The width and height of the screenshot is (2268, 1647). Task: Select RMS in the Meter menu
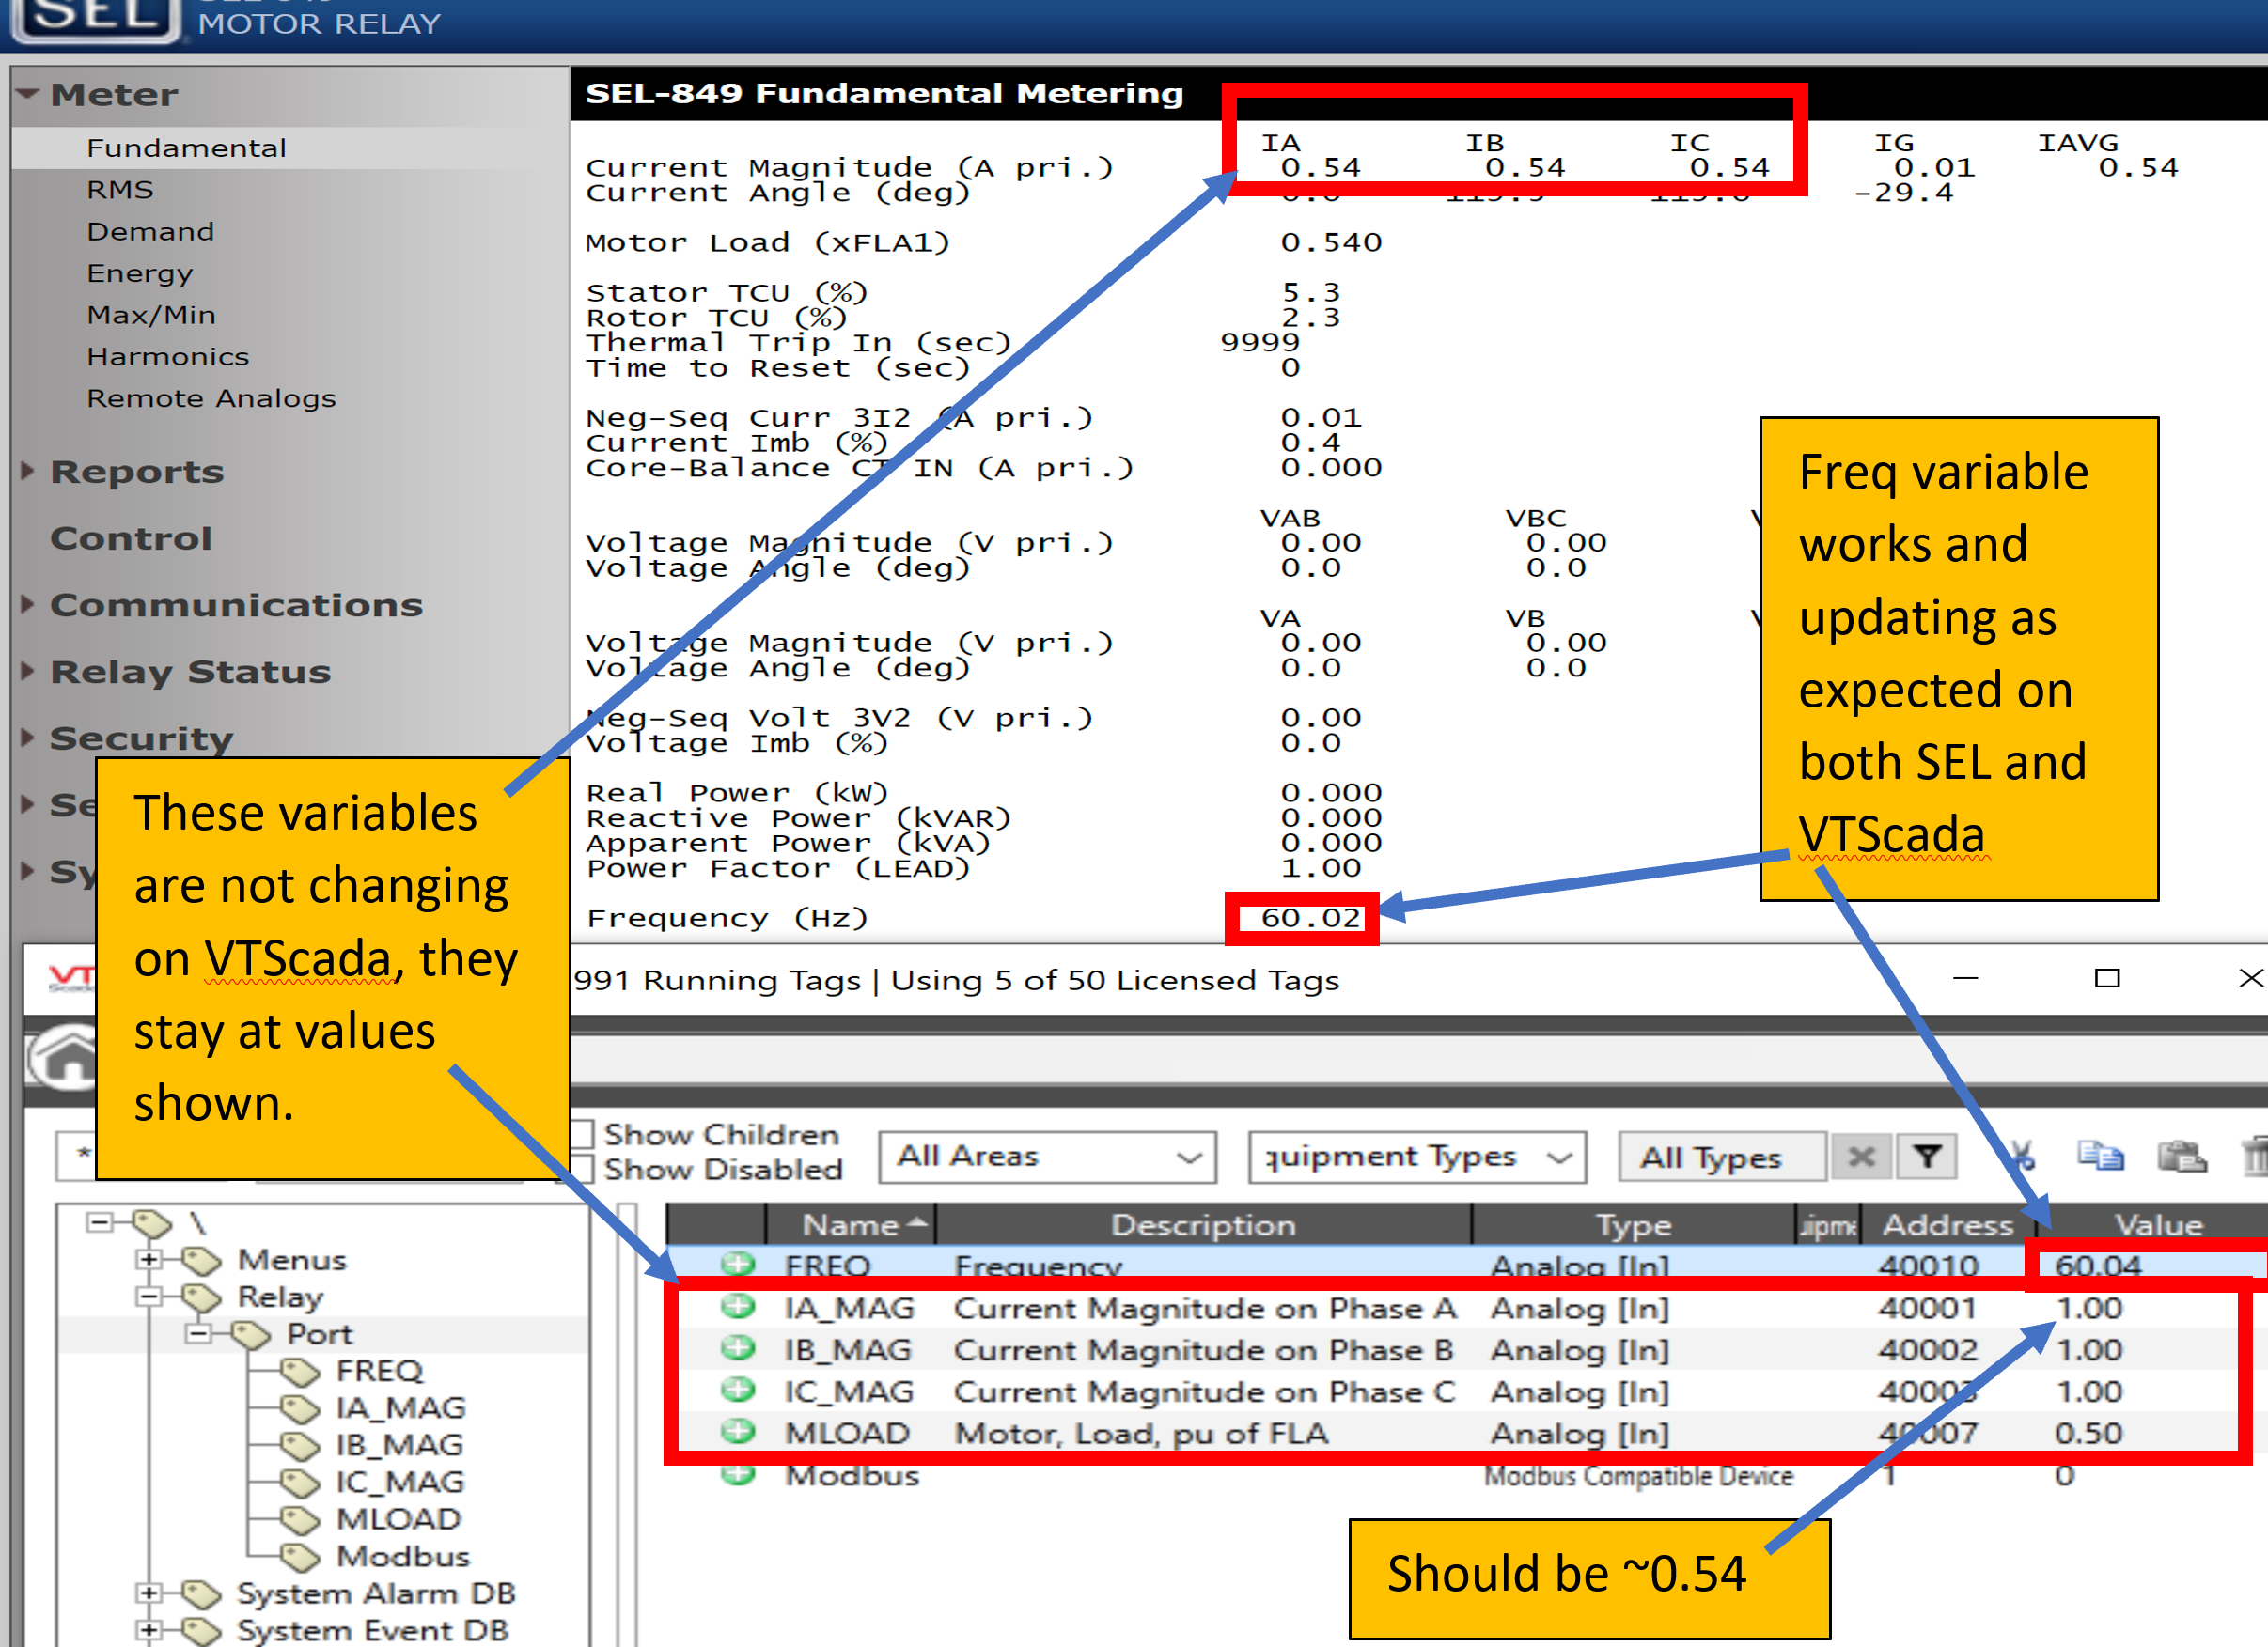(x=120, y=190)
